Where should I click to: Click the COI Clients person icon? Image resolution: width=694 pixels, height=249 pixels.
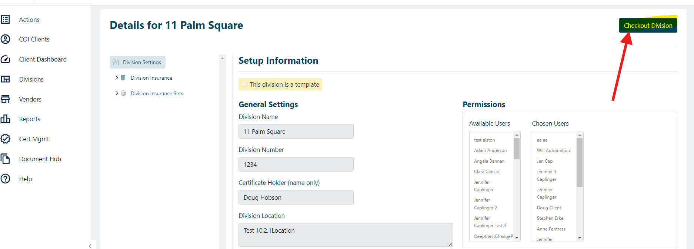(x=6, y=39)
